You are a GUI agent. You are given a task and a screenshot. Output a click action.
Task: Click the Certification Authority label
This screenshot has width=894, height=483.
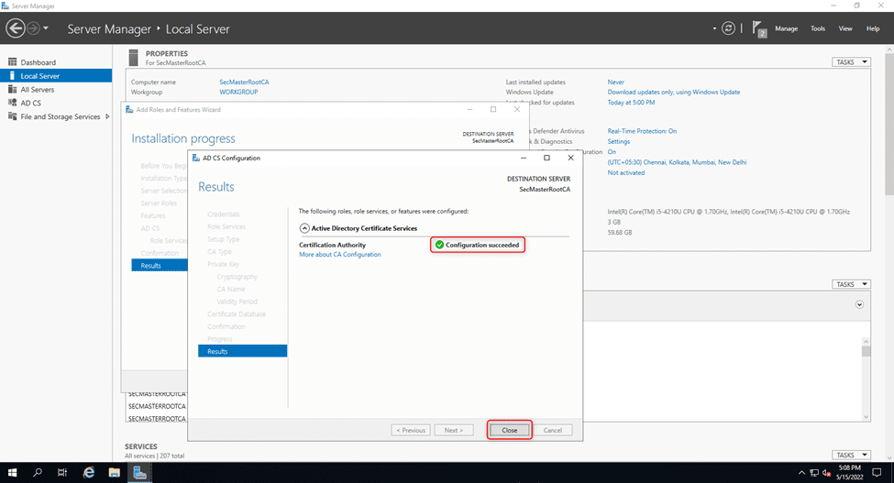333,245
